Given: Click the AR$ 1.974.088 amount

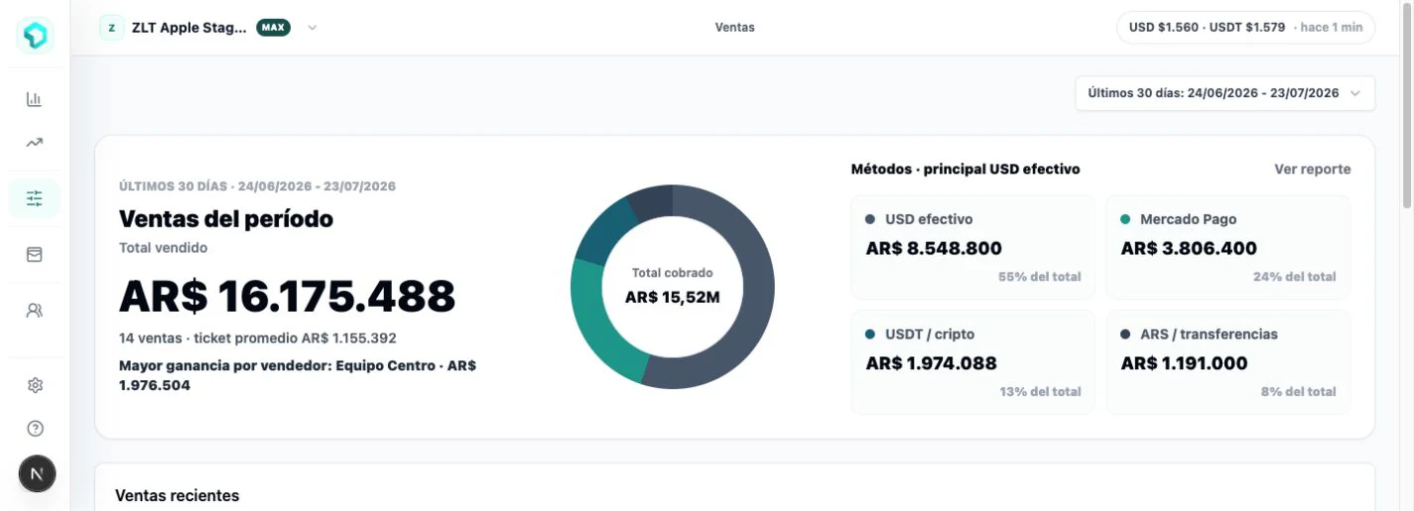Looking at the screenshot, I should click(931, 363).
